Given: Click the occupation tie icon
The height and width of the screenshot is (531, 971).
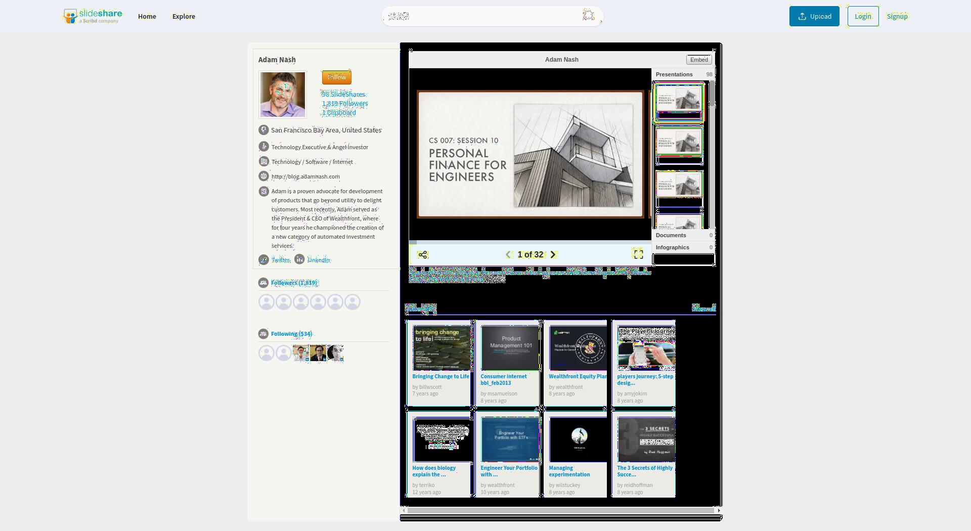Looking at the screenshot, I should [263, 147].
